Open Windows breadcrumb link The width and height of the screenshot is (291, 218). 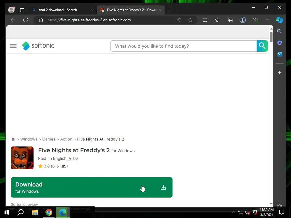click(x=29, y=139)
